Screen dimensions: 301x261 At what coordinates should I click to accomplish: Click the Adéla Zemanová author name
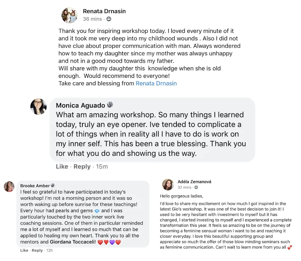coord(194,181)
